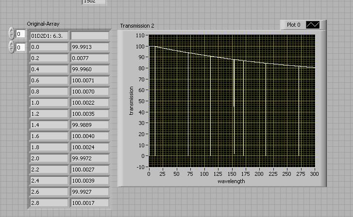The width and height of the screenshot is (353, 217).
Task: Select the array cell showing 1.6
Action: point(49,136)
